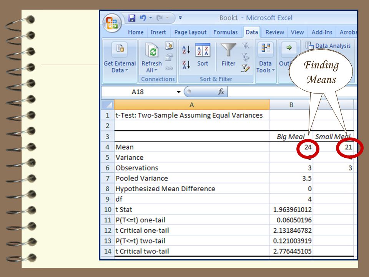369x277 pixels.
Task: Click the Big Meal header cell
Action: (291, 137)
